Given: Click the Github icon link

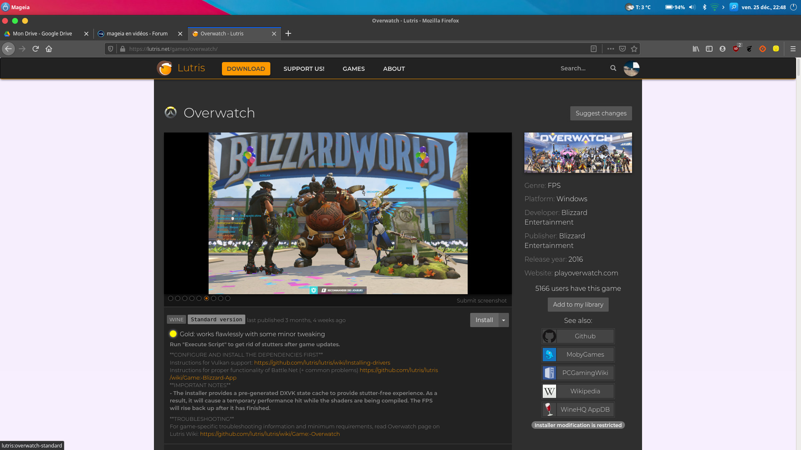Looking at the screenshot, I should coord(549,336).
